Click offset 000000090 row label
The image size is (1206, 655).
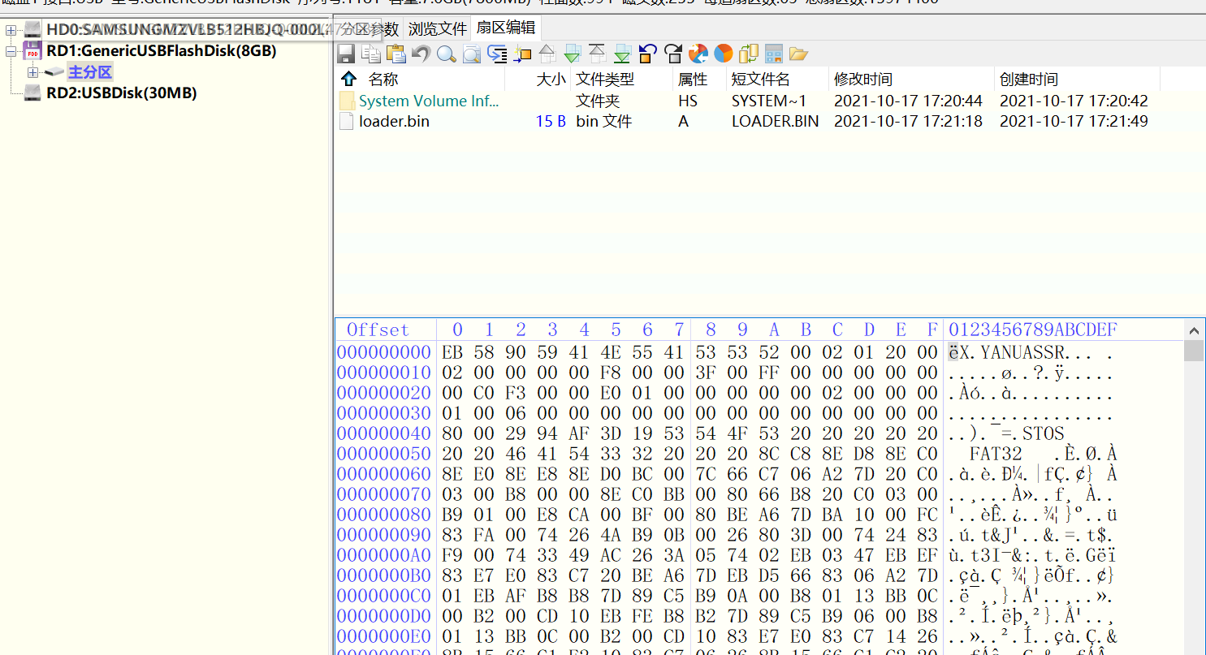(384, 535)
